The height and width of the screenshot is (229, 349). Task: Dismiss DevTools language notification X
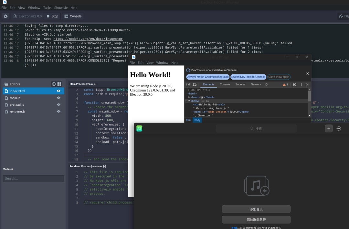[x=307, y=73]
